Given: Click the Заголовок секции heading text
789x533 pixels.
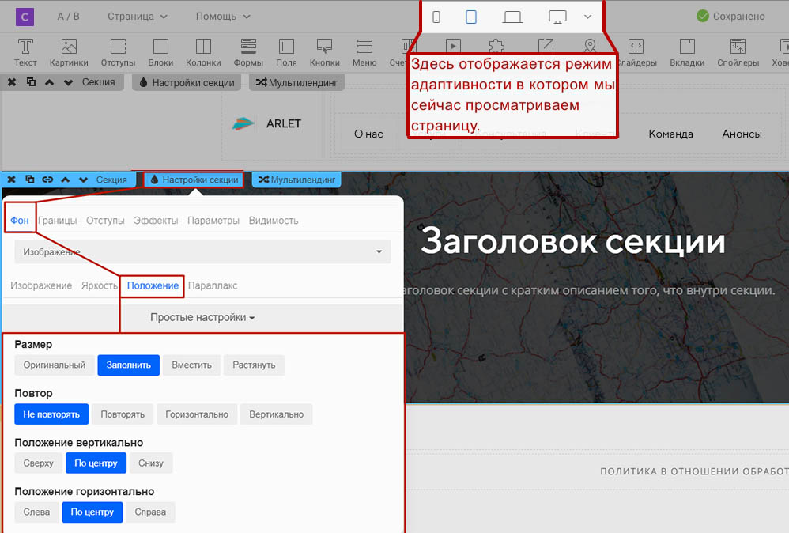Looking at the screenshot, I should pyautogui.click(x=572, y=241).
